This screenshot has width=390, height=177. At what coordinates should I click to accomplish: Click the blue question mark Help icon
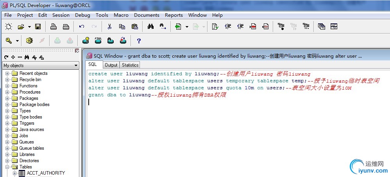pos(139,41)
